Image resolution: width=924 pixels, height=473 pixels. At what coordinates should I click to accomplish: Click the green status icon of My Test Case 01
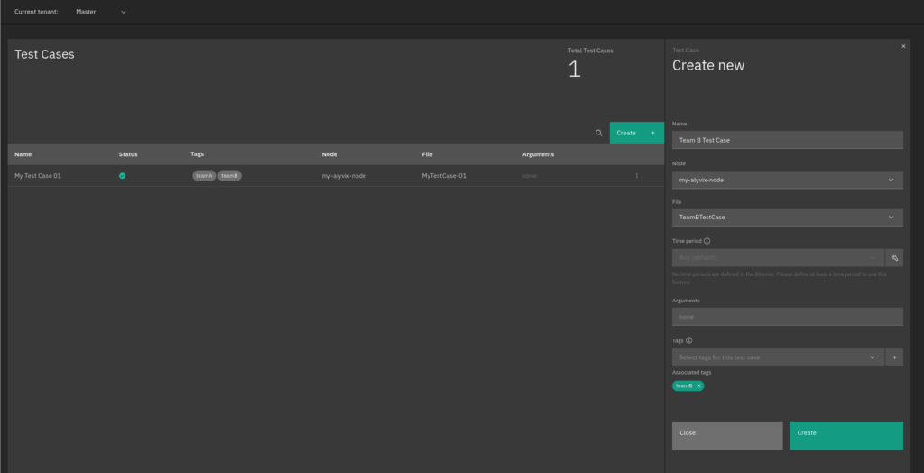click(x=122, y=176)
